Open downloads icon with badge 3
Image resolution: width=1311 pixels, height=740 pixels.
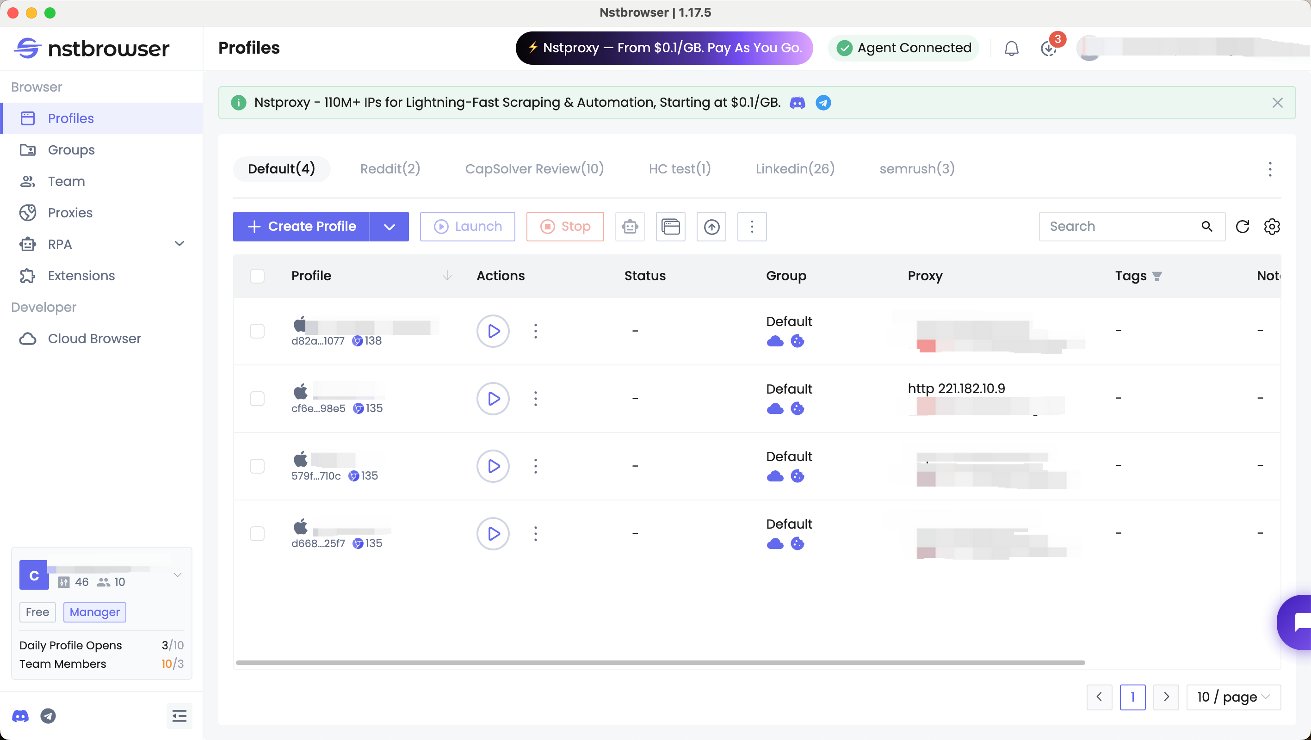click(1048, 49)
